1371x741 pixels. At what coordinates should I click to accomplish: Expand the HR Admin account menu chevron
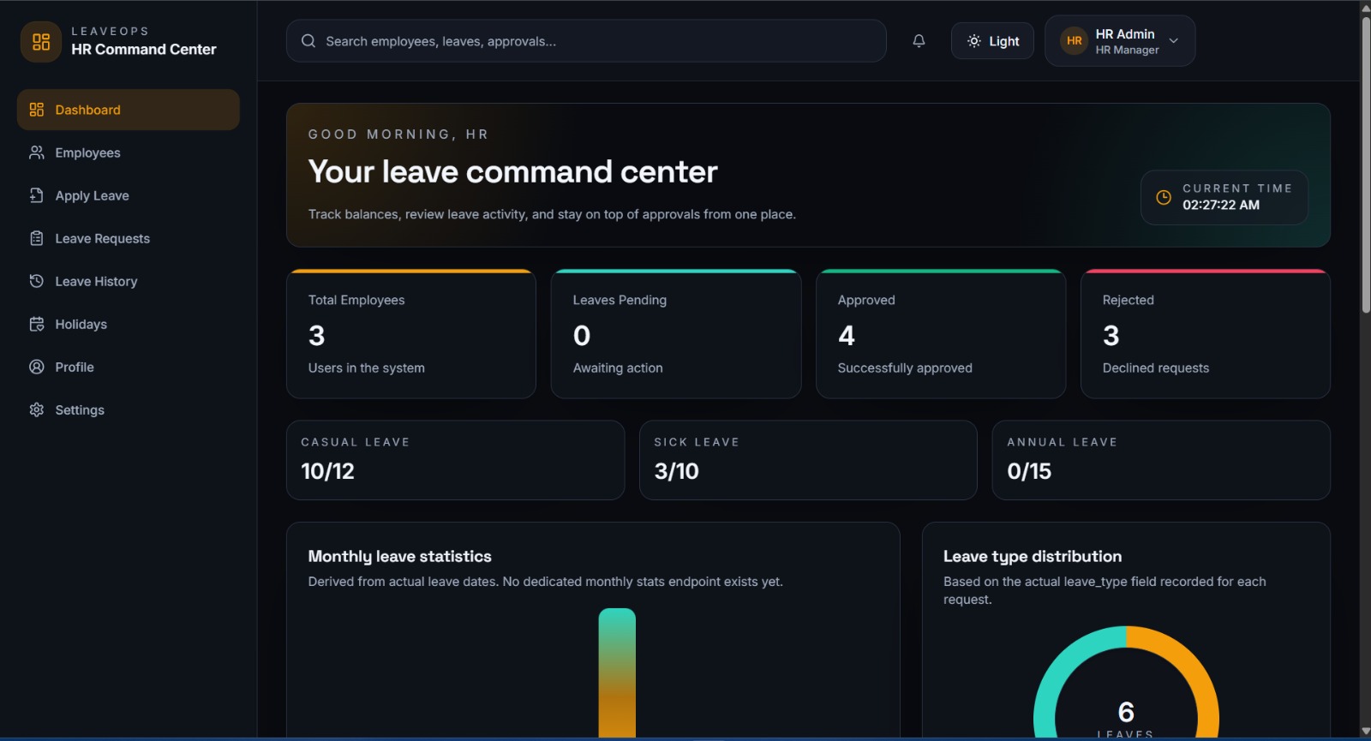1174,40
